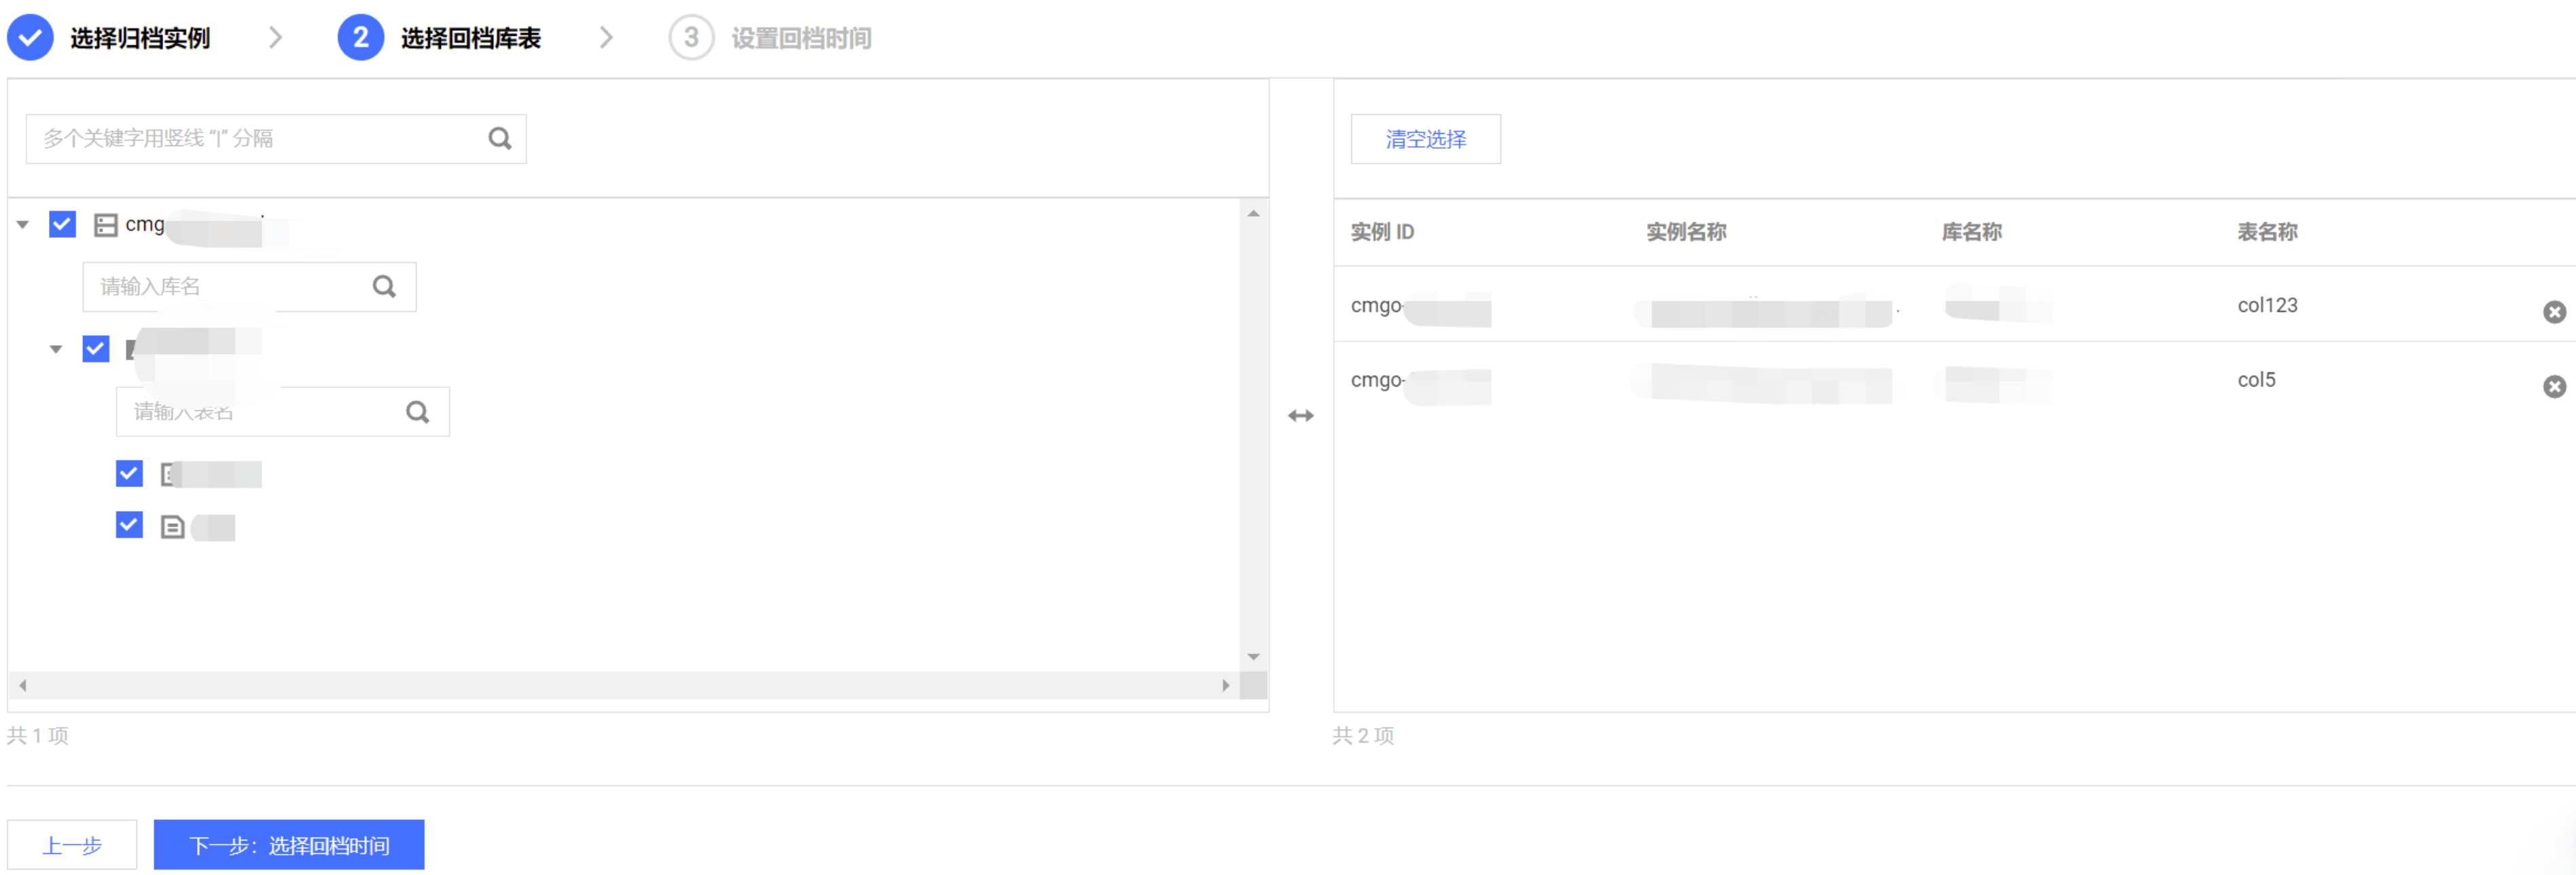Screen dimensions: 2576x875
Task: Click scroll down arrow in tree panel
Action: pos(1253,657)
